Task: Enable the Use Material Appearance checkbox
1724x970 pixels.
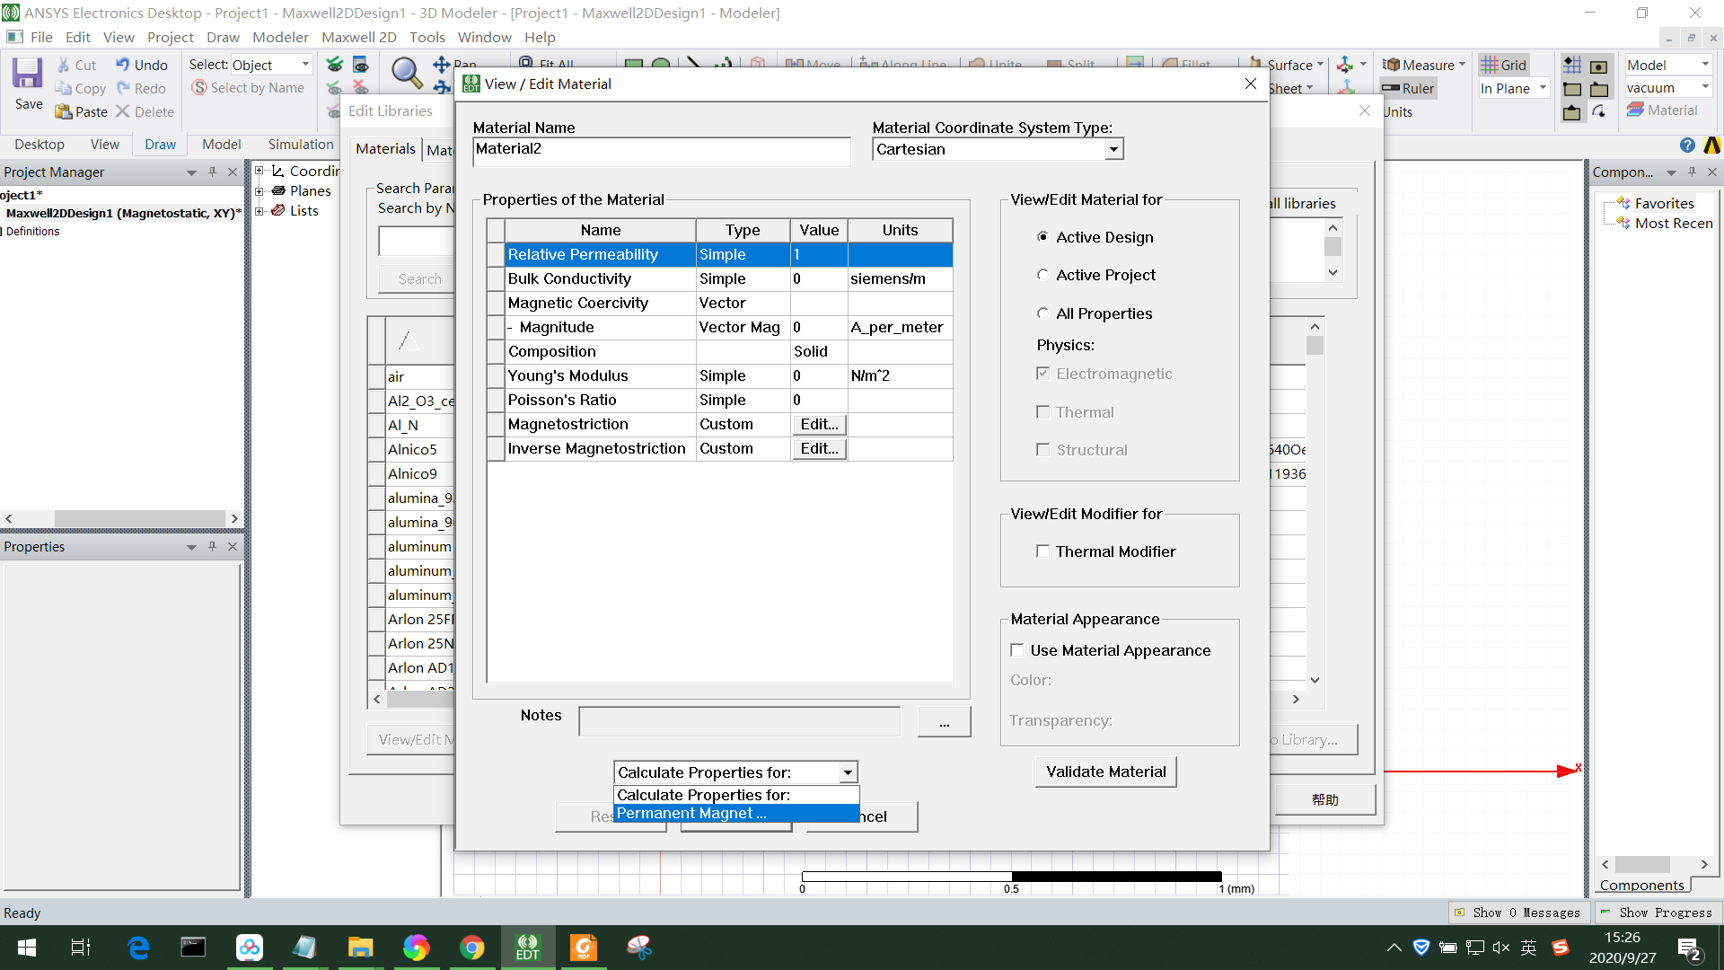Action: coord(1016,649)
